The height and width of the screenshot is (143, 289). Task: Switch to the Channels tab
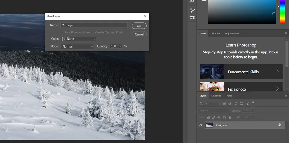pyautogui.click(x=216, y=96)
